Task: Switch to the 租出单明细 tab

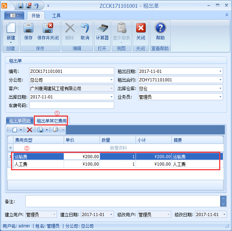Action: [20, 121]
